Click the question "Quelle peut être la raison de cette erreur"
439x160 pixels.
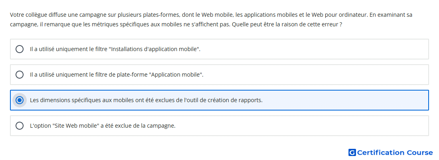(287, 24)
